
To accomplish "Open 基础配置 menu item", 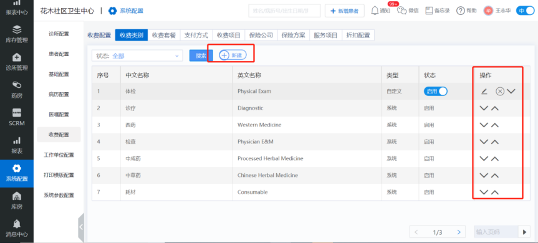I will point(59,74).
